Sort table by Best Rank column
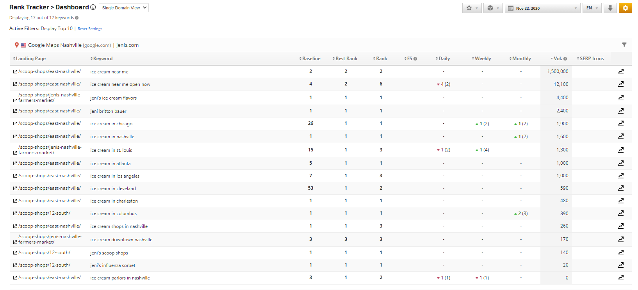Screen dimensions: 638x290 pyautogui.click(x=346, y=59)
